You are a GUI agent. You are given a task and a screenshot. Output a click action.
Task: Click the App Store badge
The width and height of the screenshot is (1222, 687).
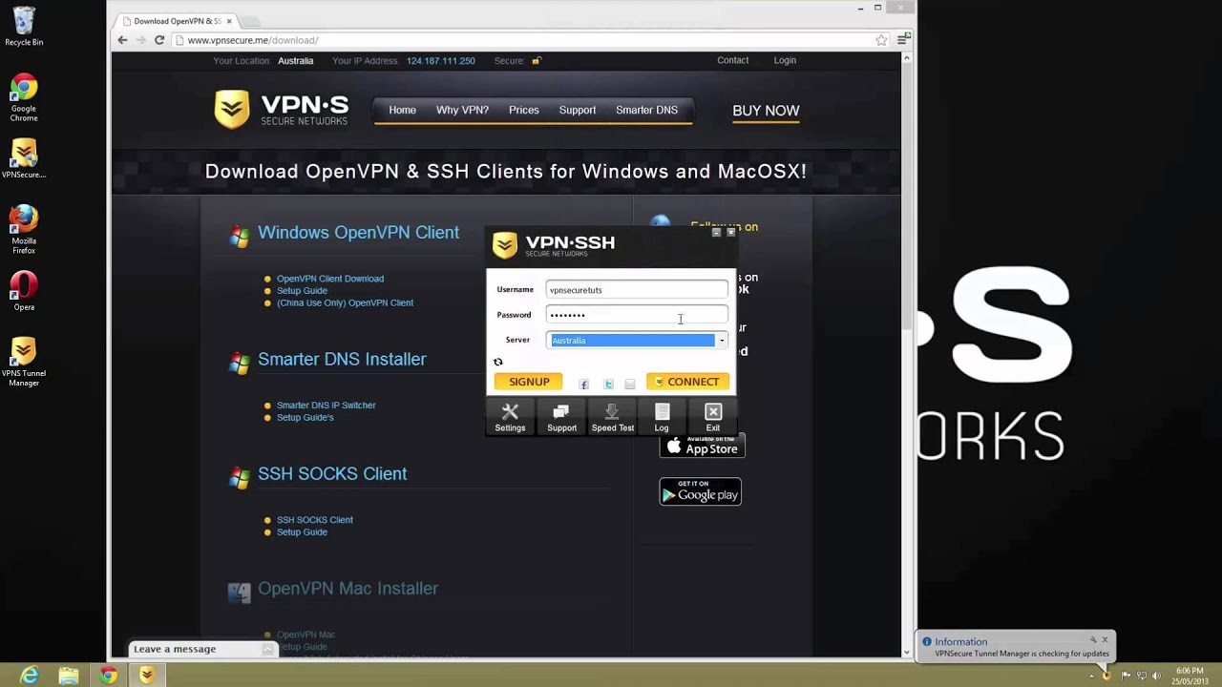[702, 447]
